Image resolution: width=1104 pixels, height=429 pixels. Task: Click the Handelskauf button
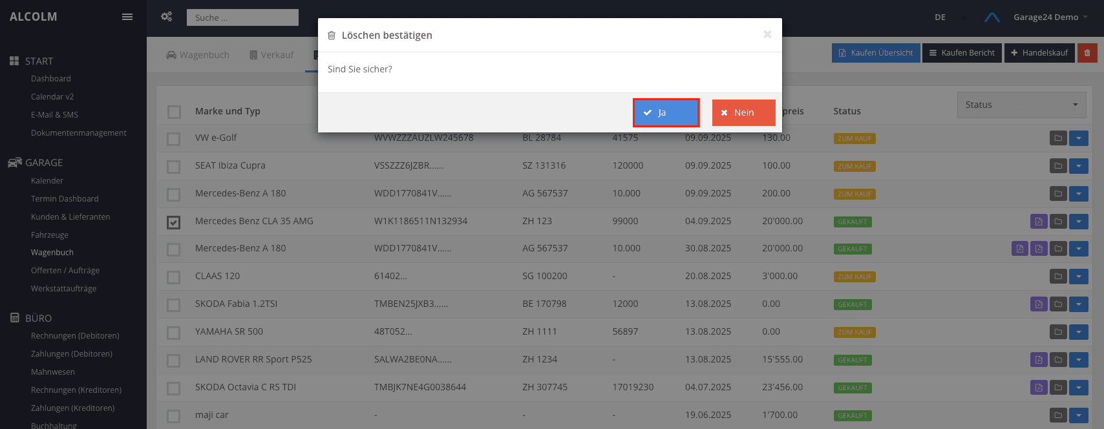pos(1039,53)
